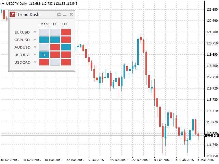Select the USDJPY symbol label
Screen dimensions: 219x164
(22, 55)
